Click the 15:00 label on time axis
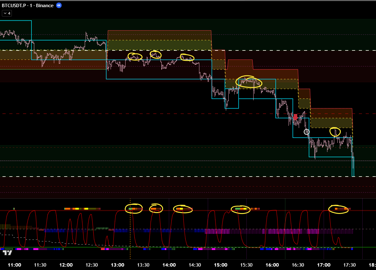 221,265
